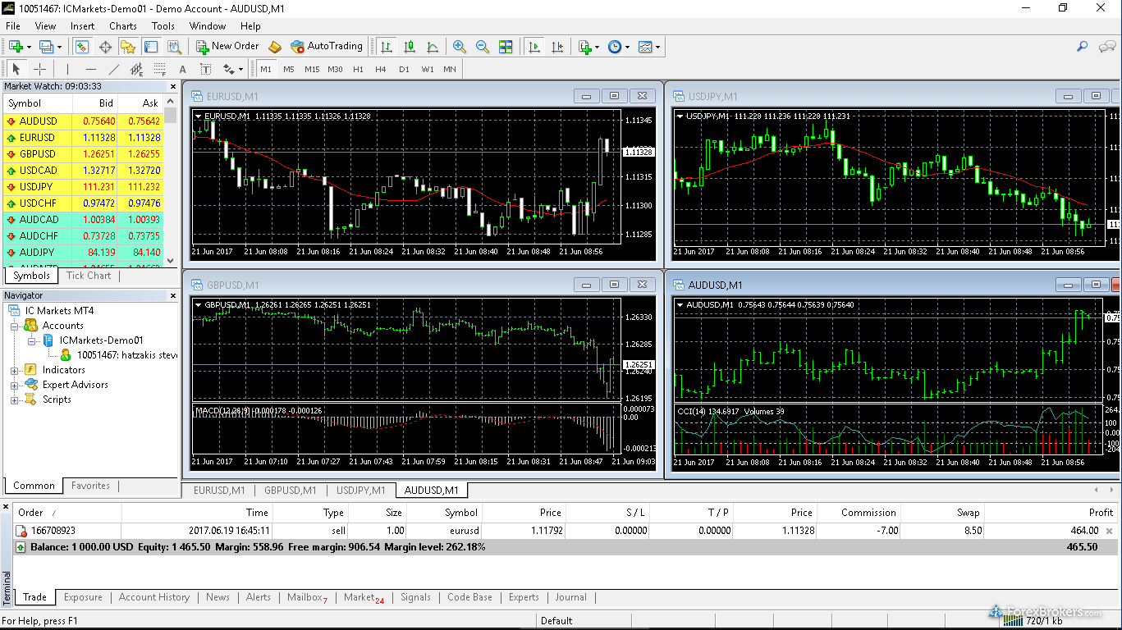
Task: Sort trades by Profit column header
Action: [x=1051, y=513]
